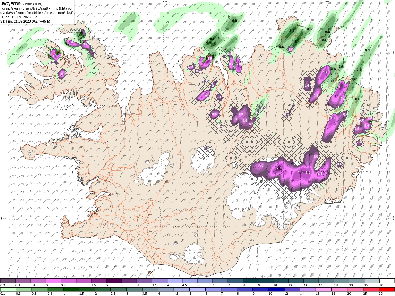Select the lower legend swatch between 1 and 1.5
Image resolution: width=395 pixels, height=296 pixels.
71,290
